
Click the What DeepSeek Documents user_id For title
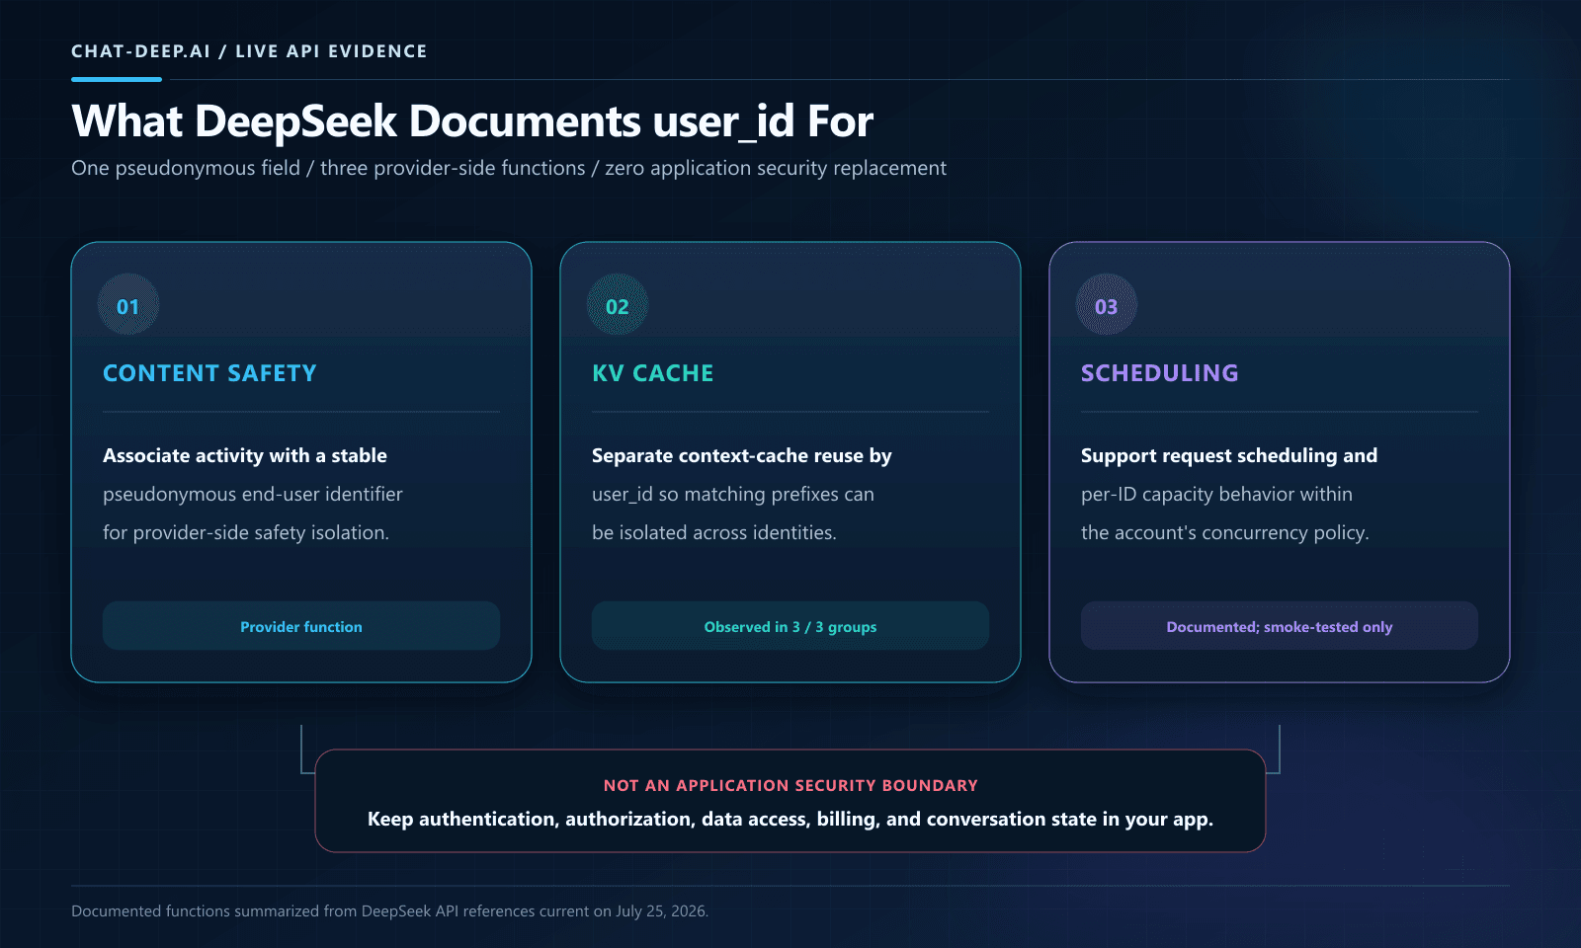coord(472,121)
